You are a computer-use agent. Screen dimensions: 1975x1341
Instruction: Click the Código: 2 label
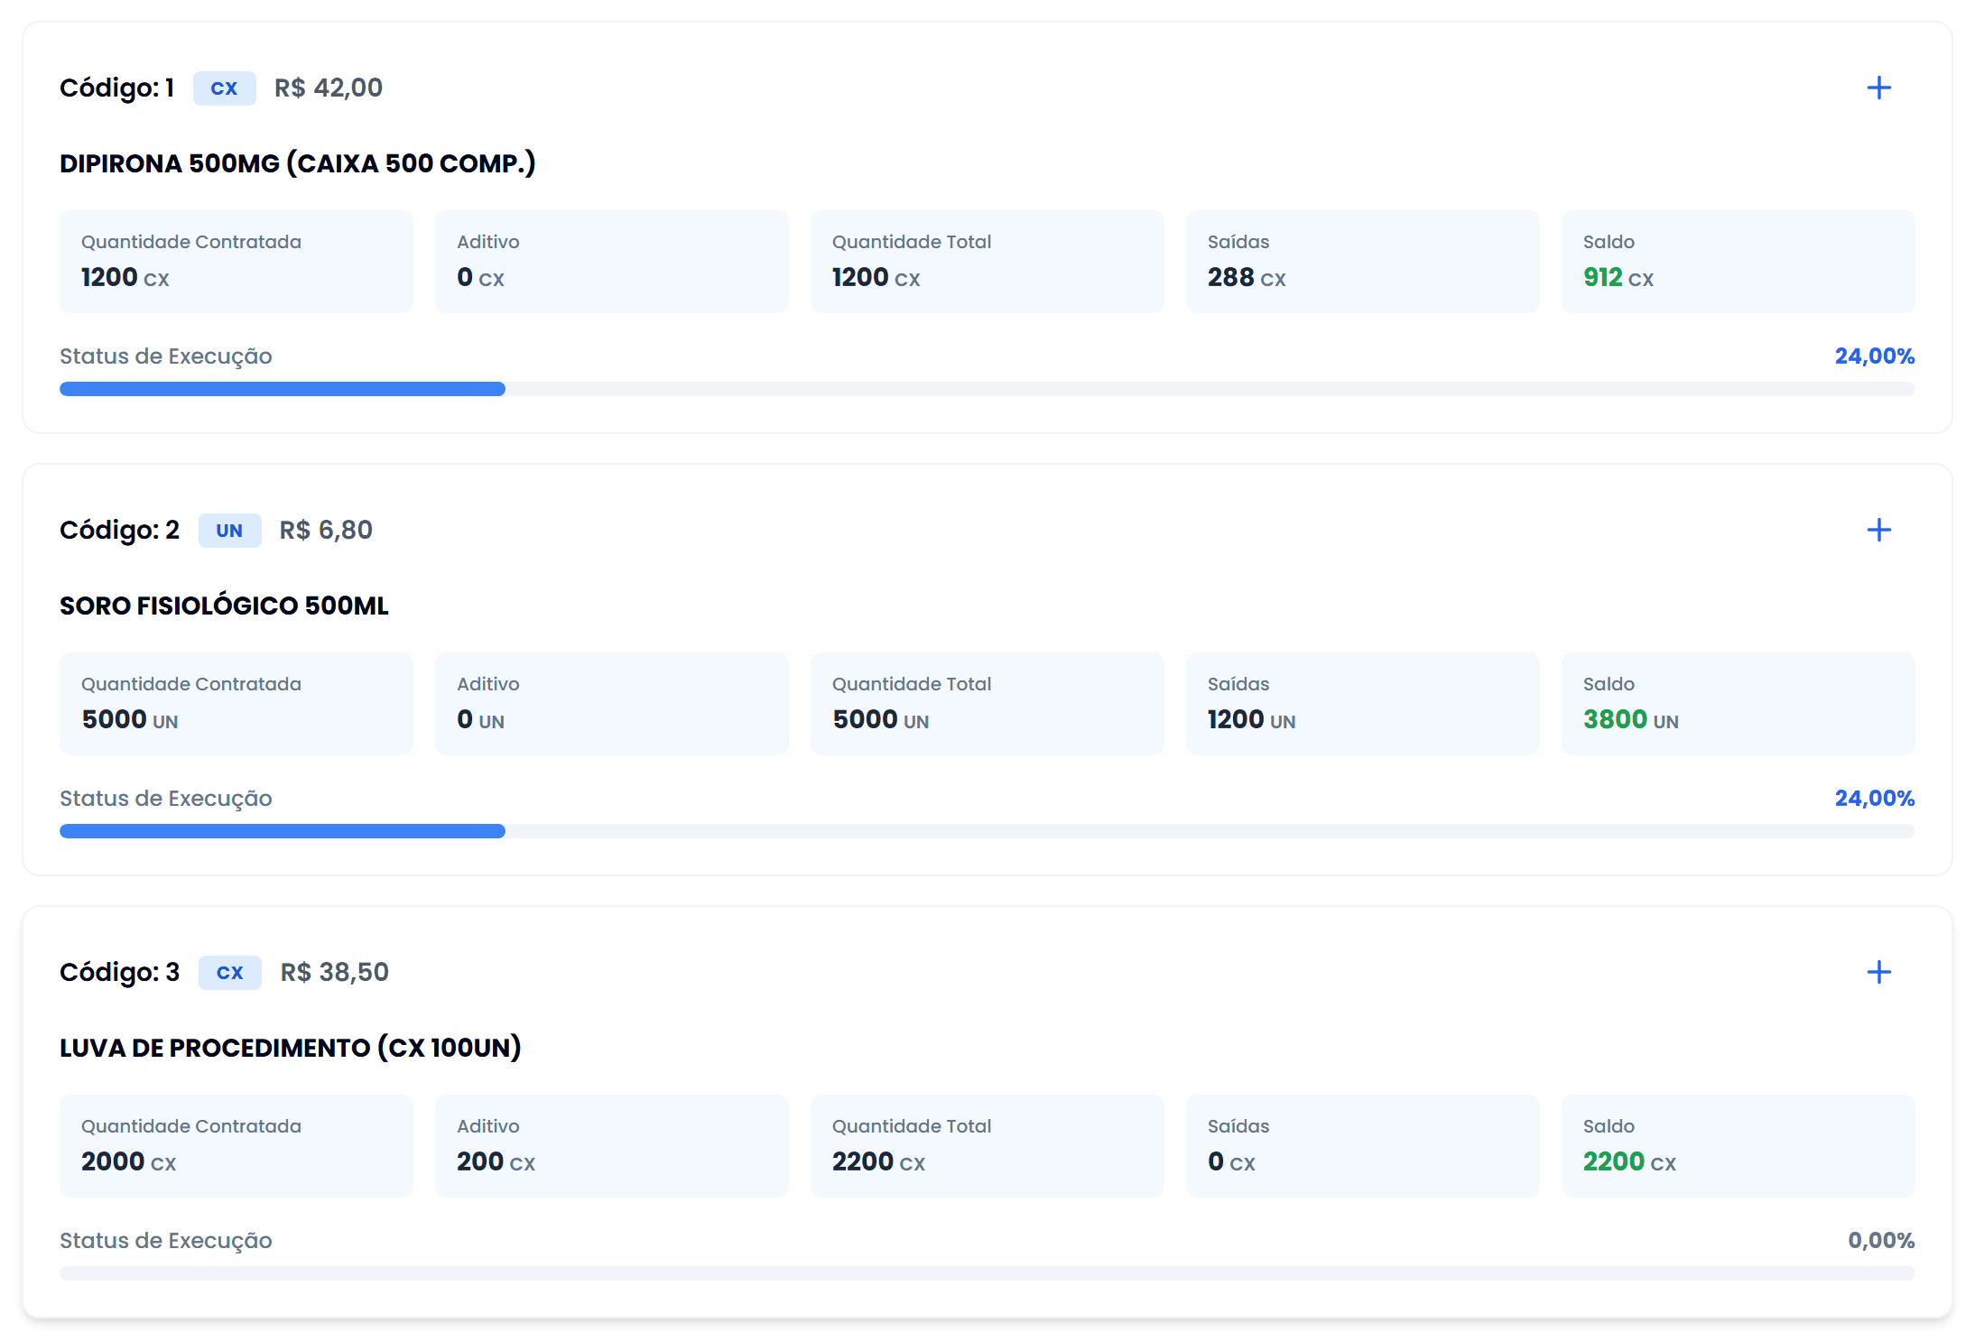tap(119, 530)
